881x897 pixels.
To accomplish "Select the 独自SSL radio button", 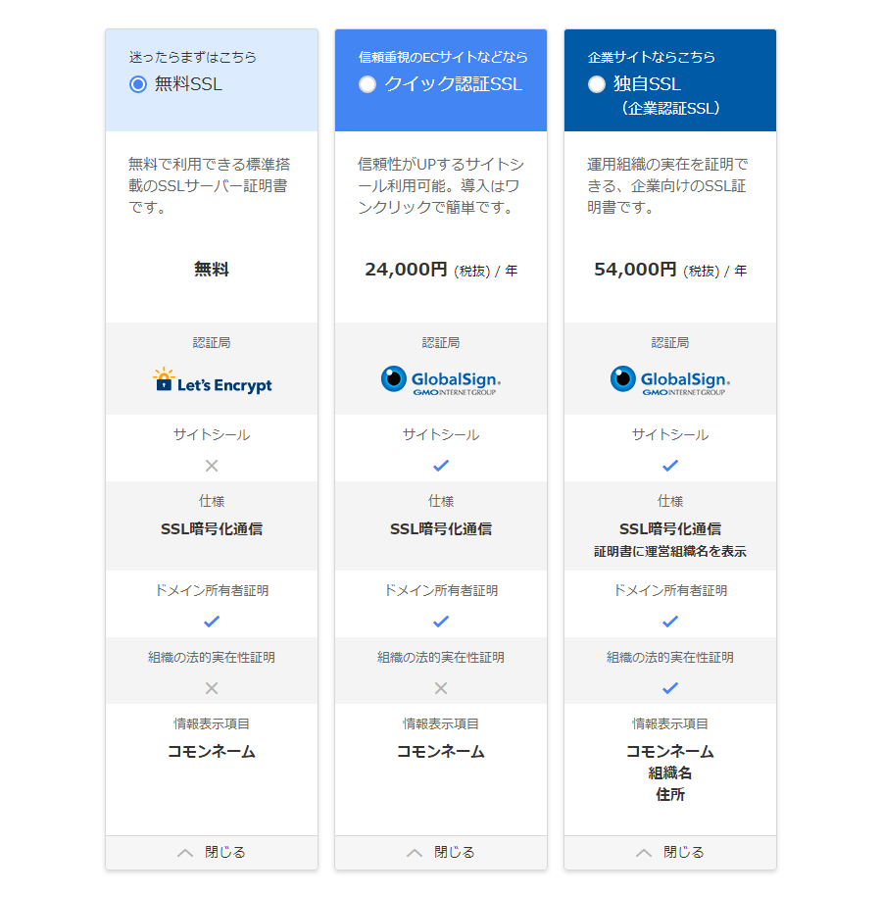I will 596,85.
